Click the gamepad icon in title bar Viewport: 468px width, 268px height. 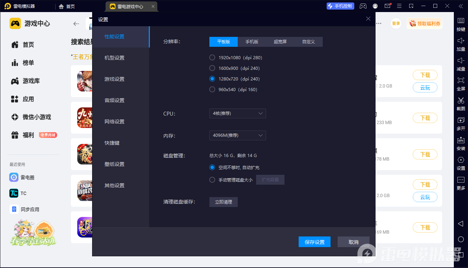point(363,6)
